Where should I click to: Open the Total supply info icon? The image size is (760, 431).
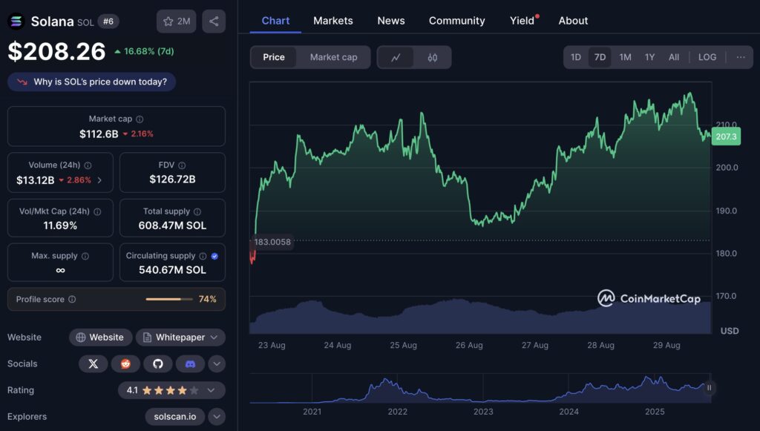click(x=197, y=211)
